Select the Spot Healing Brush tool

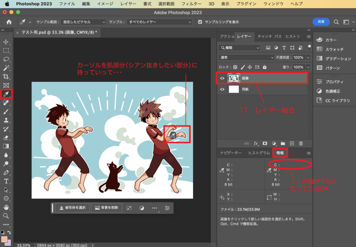pyautogui.click(x=6, y=103)
